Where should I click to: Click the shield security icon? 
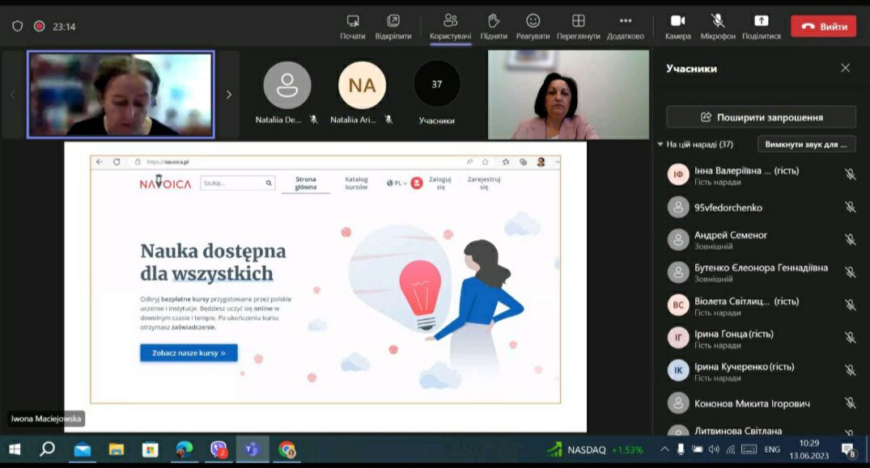pos(17,26)
